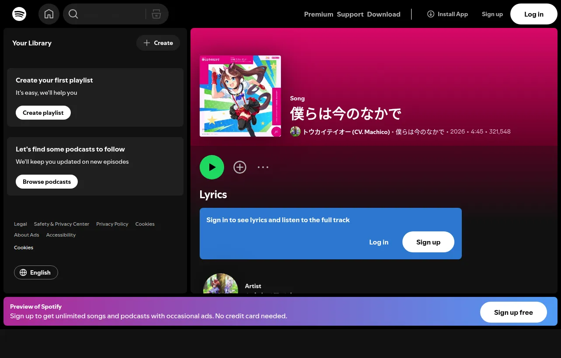Play the song with the green play button

tap(212, 167)
